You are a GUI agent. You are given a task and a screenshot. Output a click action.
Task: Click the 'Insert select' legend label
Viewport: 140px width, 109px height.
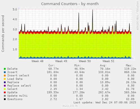pyautogui.click(x=18, y=76)
